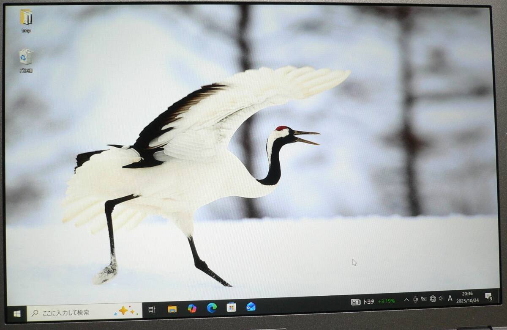Image resolution: width=507 pixels, height=330 pixels.
Task: Open the clock showing 20:36 calendar
Action: pos(467,297)
